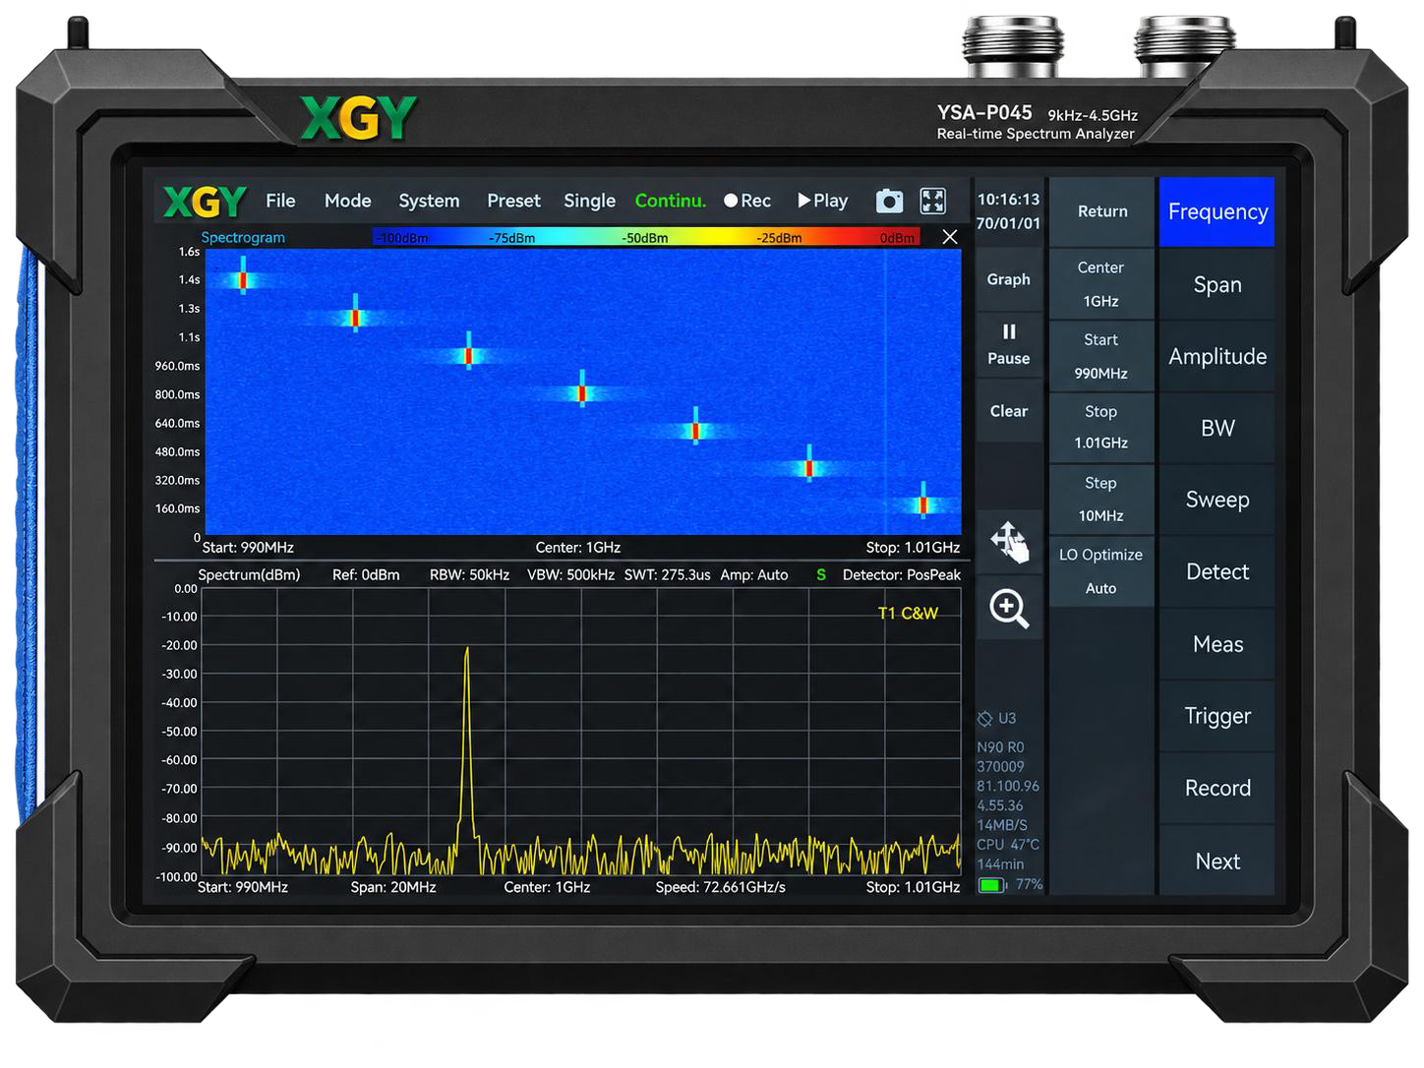Click the Ref: 0dBm readout
1424x1068 pixels.
coord(366,575)
